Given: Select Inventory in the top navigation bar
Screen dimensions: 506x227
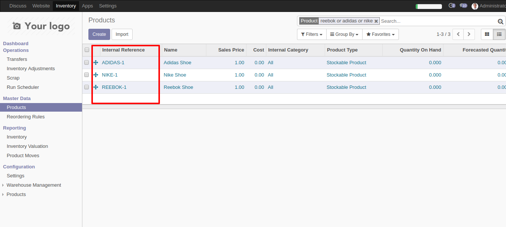Looking at the screenshot, I should pos(66,6).
